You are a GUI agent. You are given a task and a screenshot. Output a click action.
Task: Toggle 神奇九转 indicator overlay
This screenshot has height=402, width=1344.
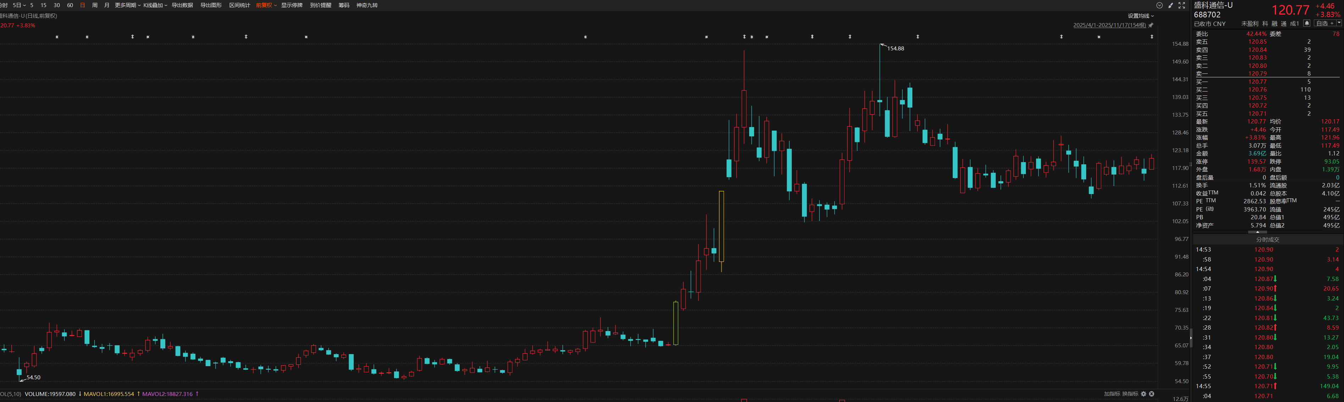click(x=367, y=5)
